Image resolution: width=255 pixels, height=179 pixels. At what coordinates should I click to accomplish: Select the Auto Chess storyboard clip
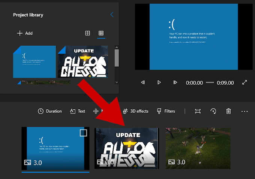(127, 148)
